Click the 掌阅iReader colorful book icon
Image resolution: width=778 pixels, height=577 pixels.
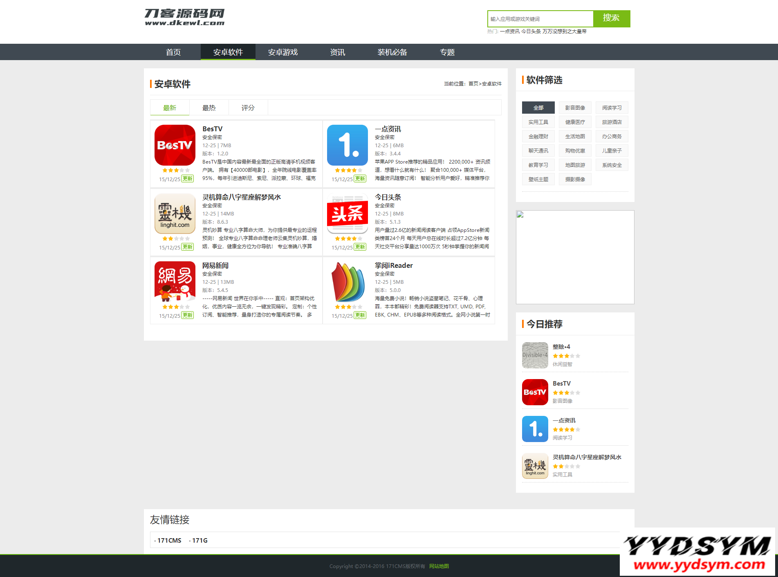coord(347,282)
